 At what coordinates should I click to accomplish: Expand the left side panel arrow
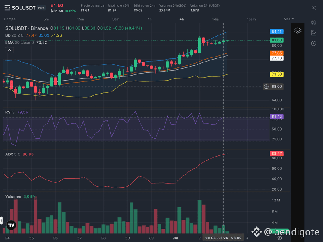(1, 221)
